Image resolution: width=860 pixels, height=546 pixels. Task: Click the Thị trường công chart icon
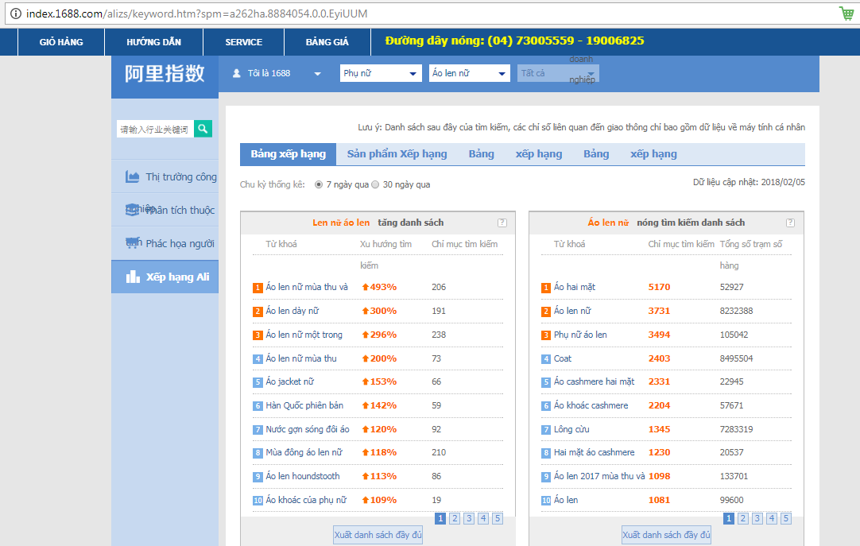(132, 176)
